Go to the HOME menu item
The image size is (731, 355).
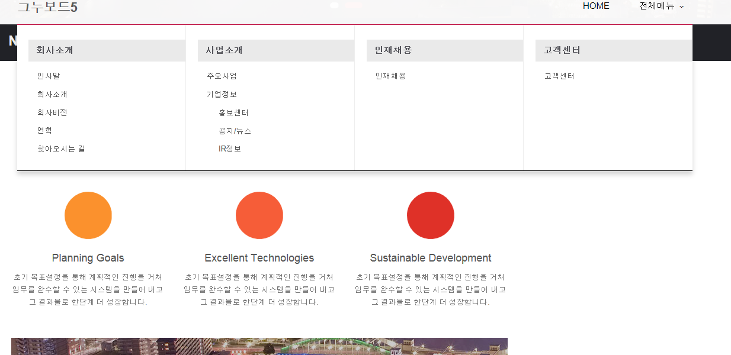point(596,6)
